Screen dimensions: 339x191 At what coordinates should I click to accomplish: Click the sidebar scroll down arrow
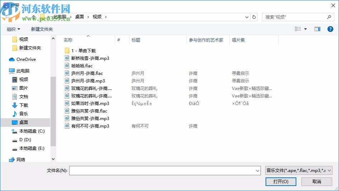click(x=53, y=159)
